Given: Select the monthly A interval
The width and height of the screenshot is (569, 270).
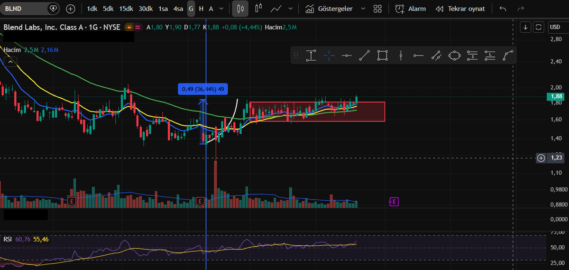Looking at the screenshot, I should 211,9.
